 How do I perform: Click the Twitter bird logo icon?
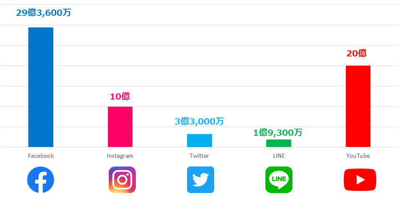pyautogui.click(x=200, y=180)
